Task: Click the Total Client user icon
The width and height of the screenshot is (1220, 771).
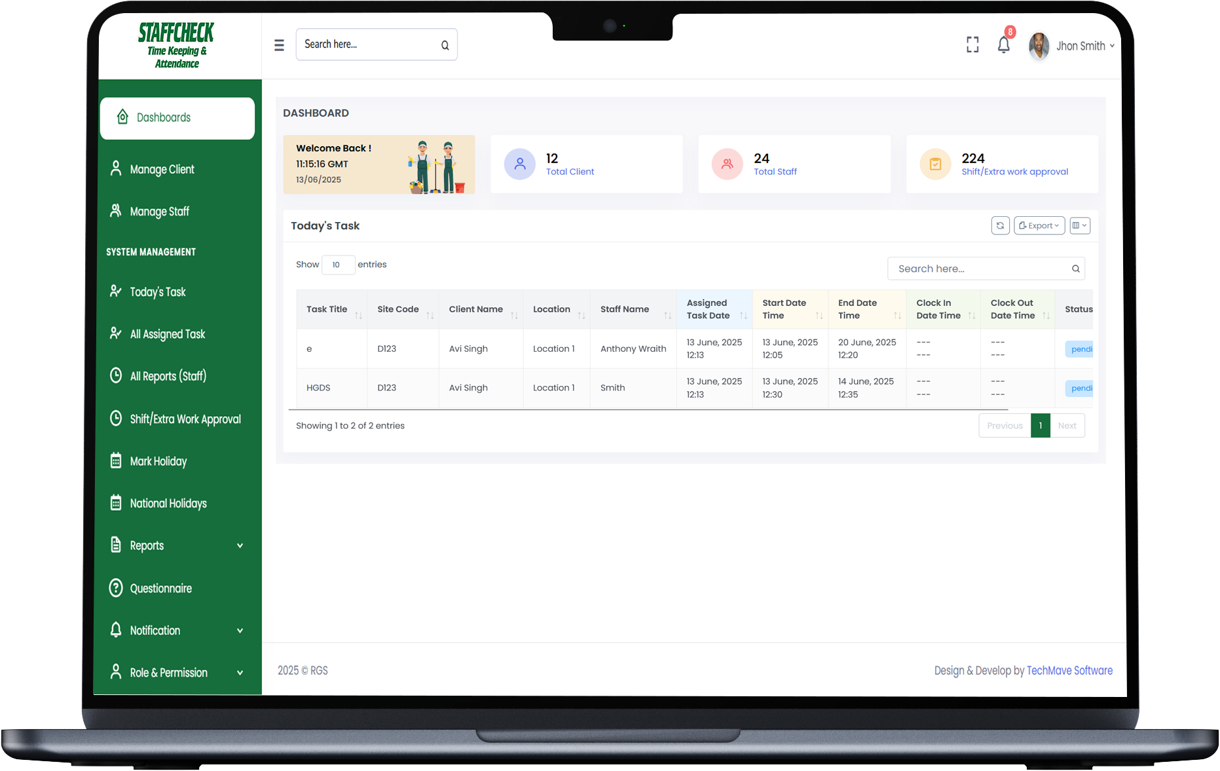Action: (519, 164)
